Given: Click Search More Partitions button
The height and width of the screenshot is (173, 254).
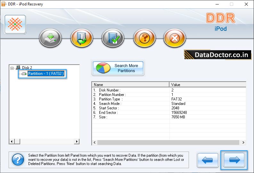Looking at the screenshot, I should 118,68.
